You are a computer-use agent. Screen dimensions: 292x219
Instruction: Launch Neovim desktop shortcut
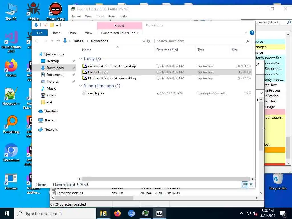(x=11, y=182)
